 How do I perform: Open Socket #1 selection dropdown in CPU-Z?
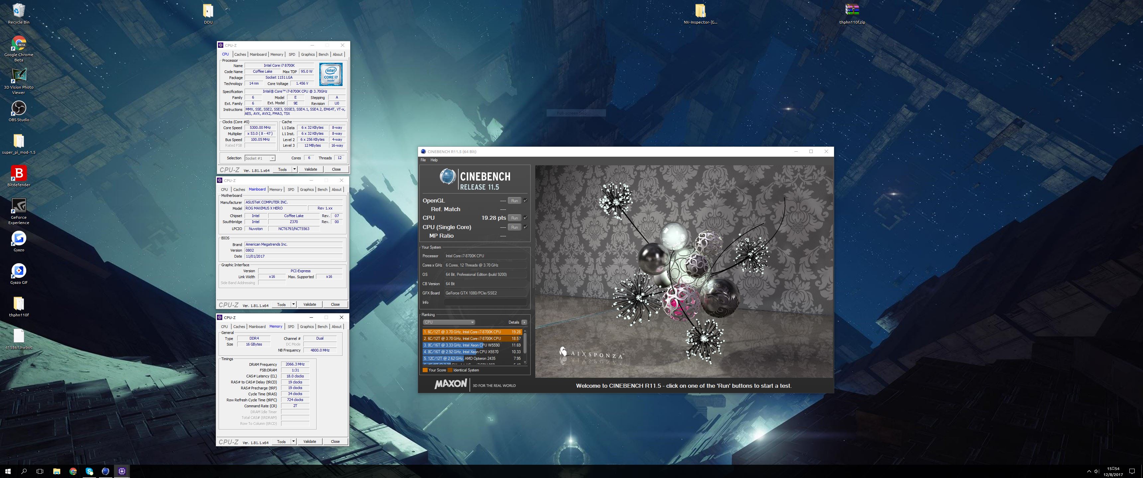pos(260,158)
